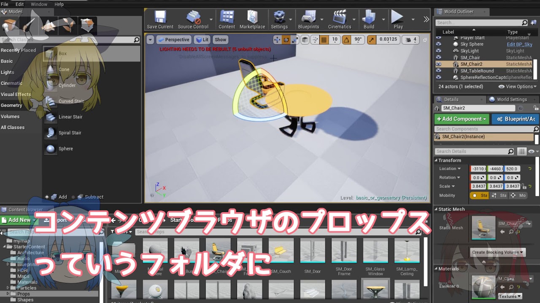Toggle the Scale lock icon

point(524,186)
